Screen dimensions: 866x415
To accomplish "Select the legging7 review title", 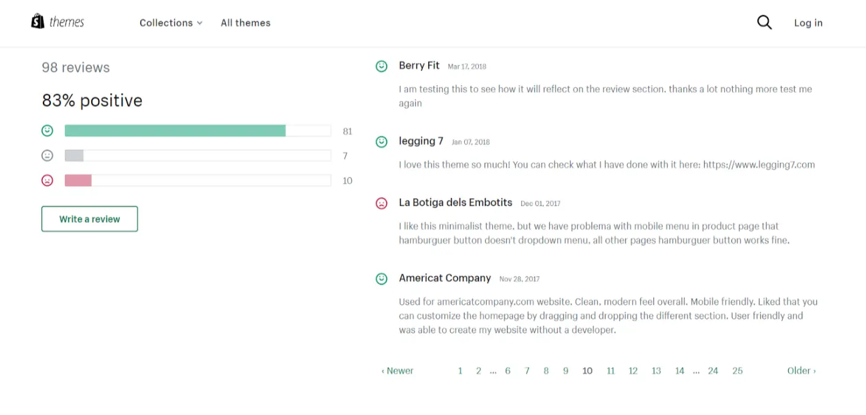I will pyautogui.click(x=421, y=141).
